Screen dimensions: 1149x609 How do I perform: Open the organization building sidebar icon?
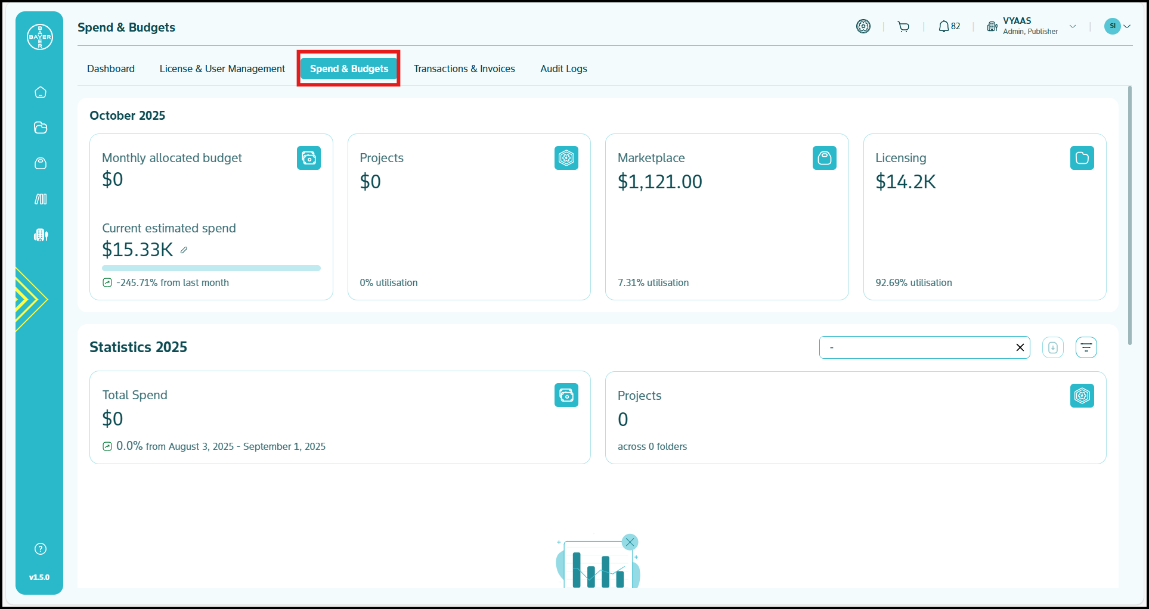click(x=41, y=235)
